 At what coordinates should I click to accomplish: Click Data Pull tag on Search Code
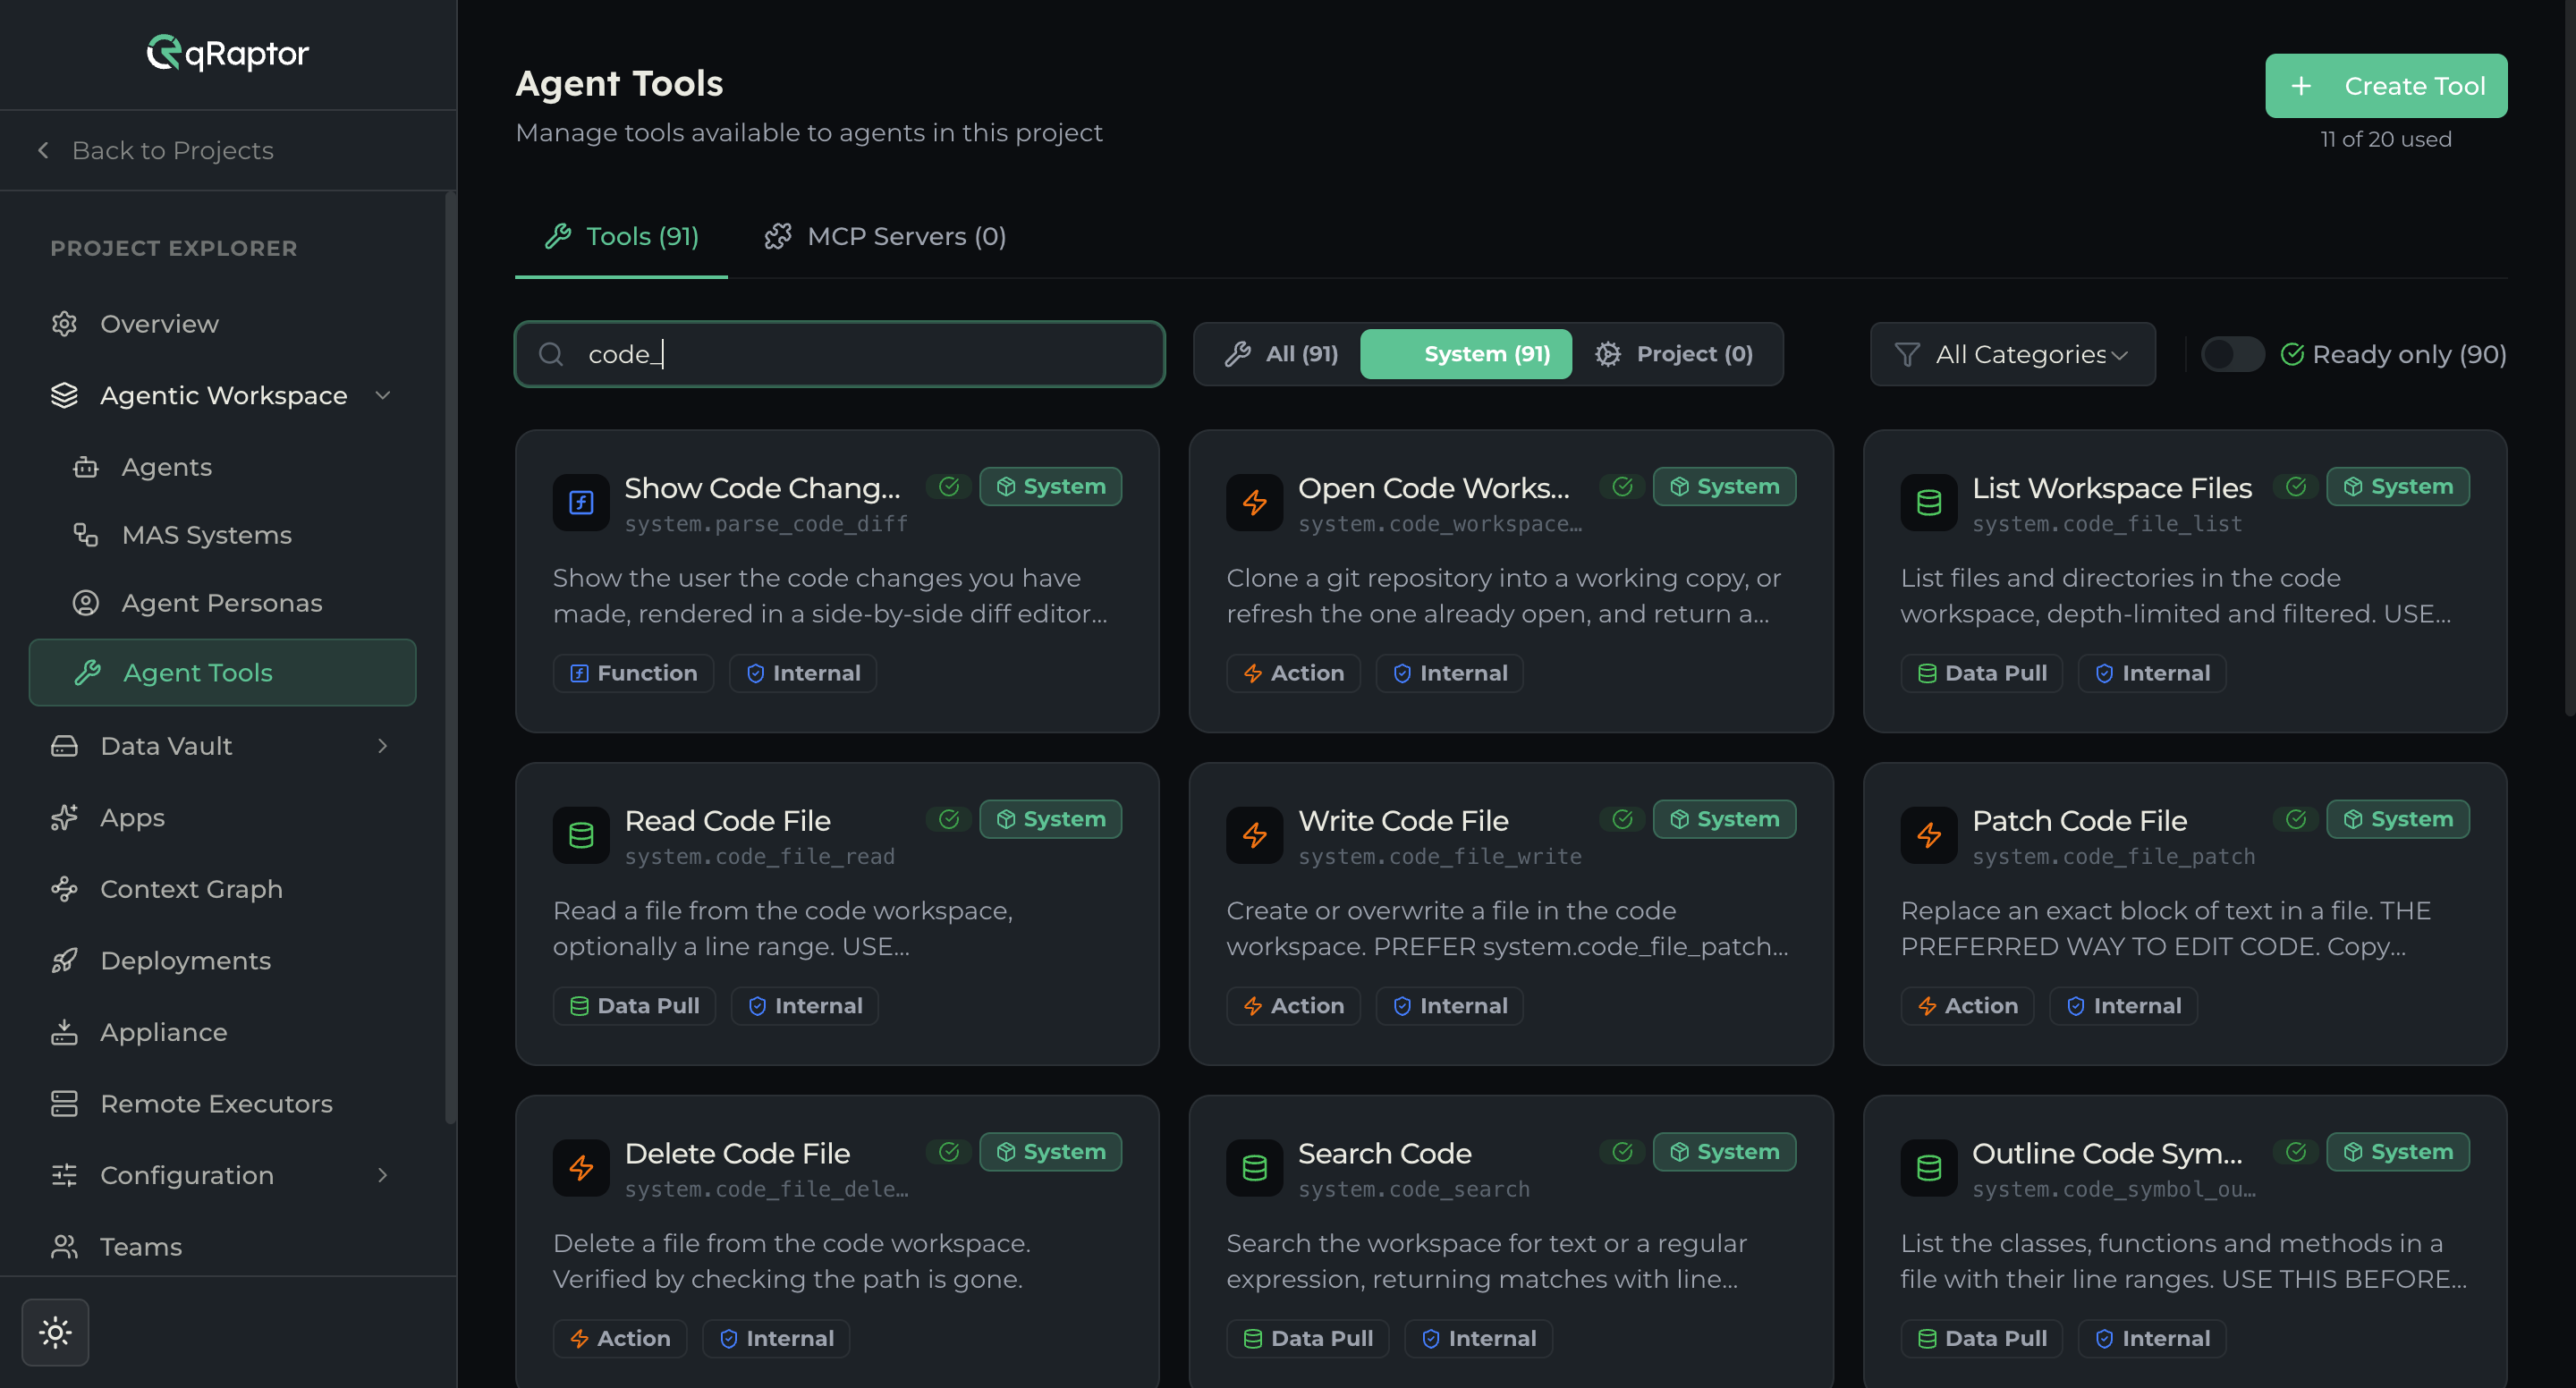coord(1307,1339)
